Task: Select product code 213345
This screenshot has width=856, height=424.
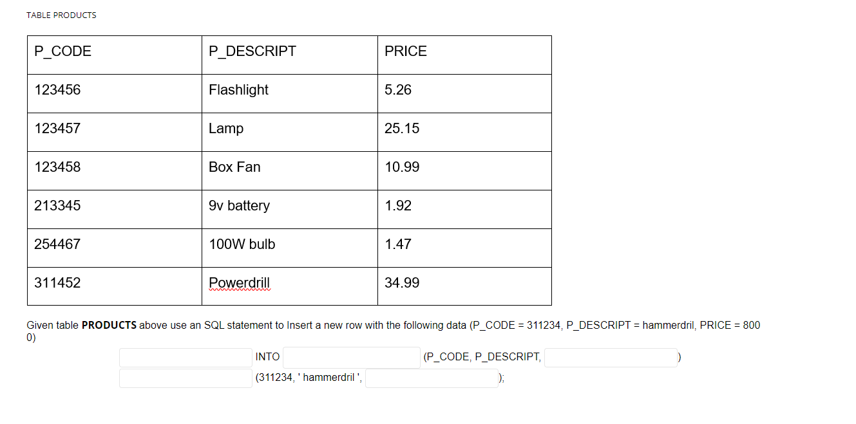Action: (x=57, y=205)
